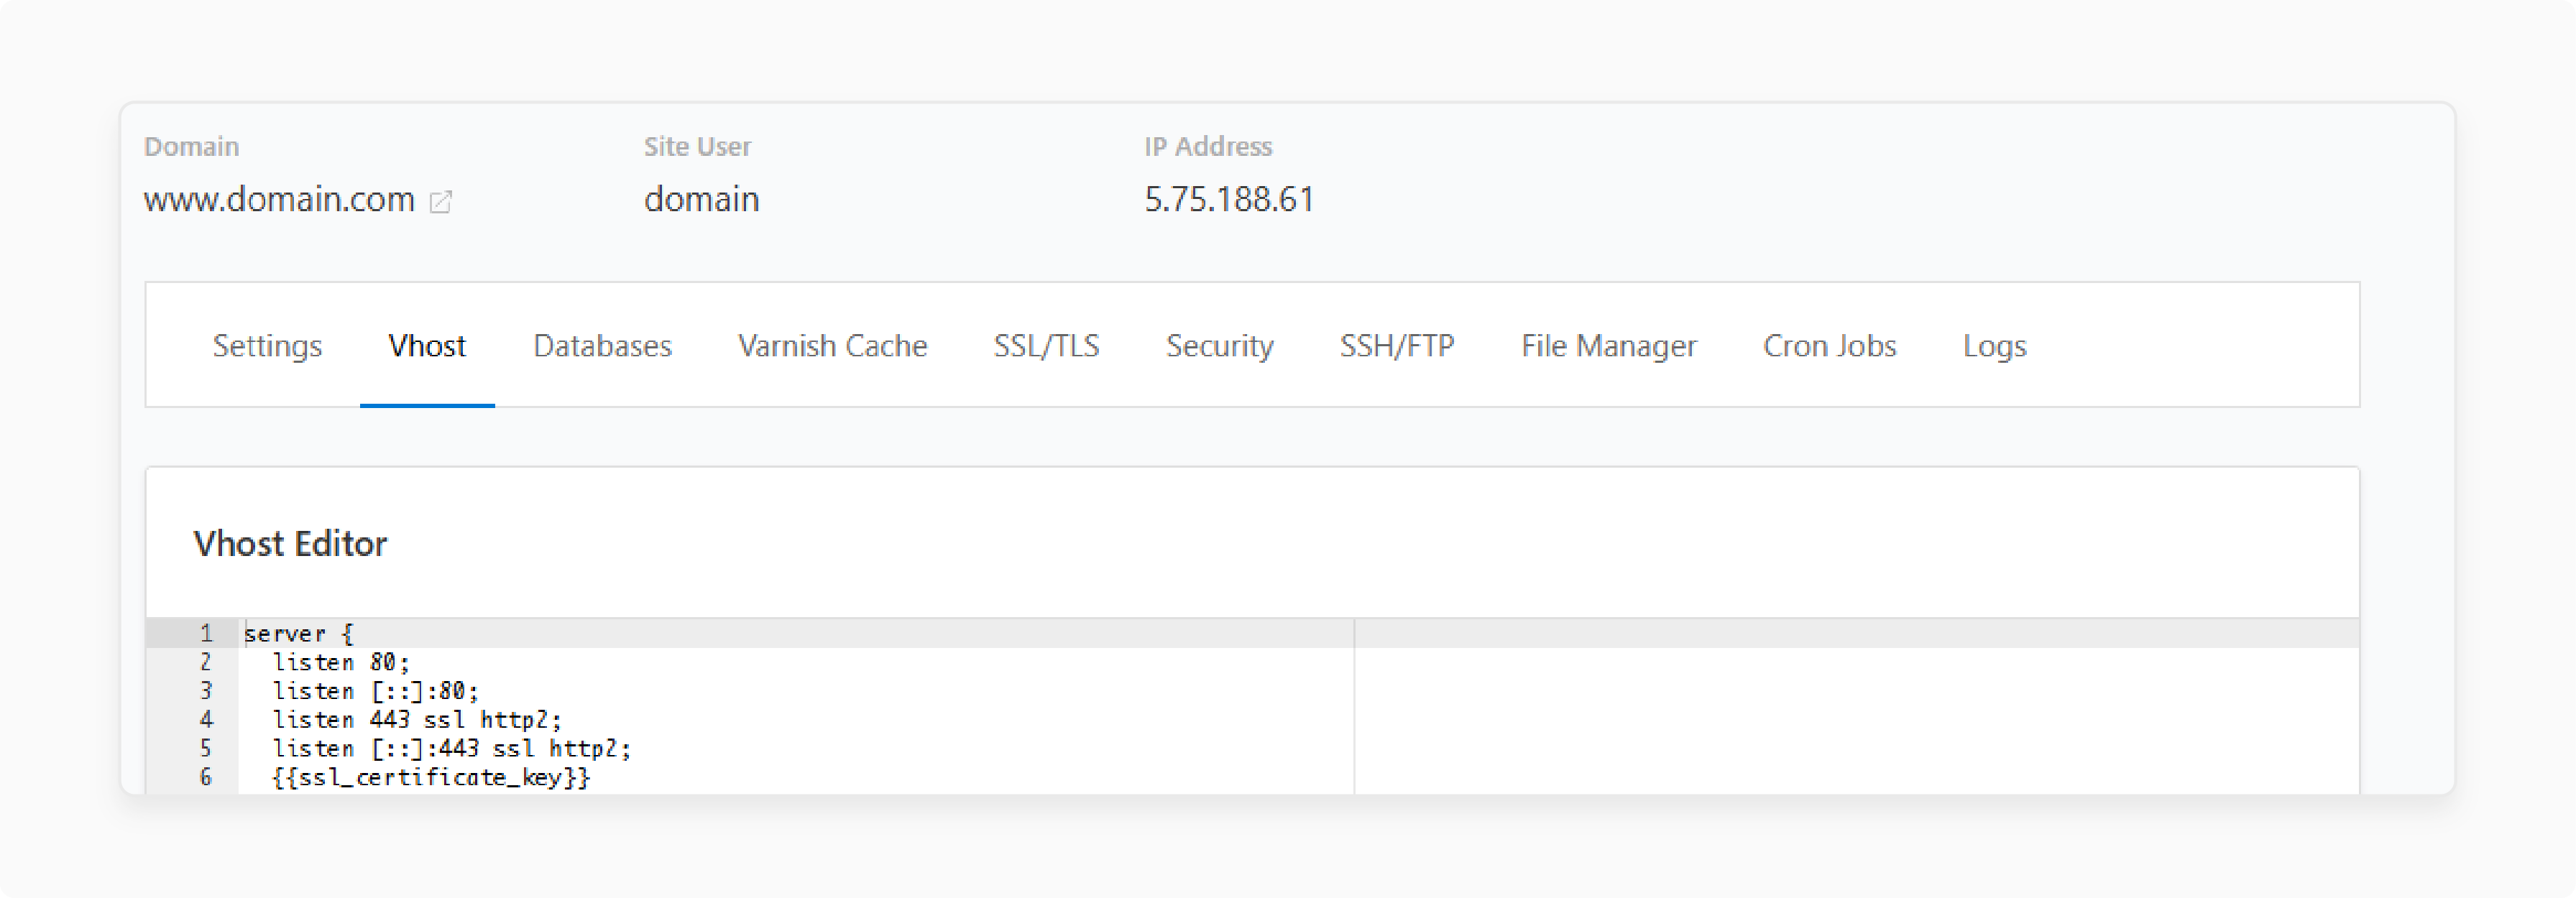Switch to the Databases tab
Viewport: 2576px width, 898px height.
click(602, 346)
